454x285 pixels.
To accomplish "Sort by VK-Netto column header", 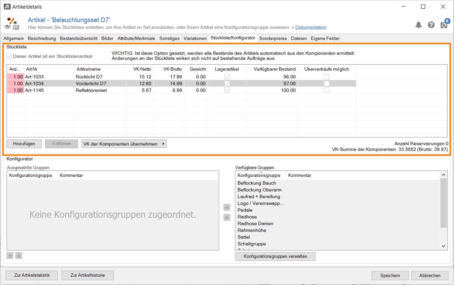I will 139,69.
